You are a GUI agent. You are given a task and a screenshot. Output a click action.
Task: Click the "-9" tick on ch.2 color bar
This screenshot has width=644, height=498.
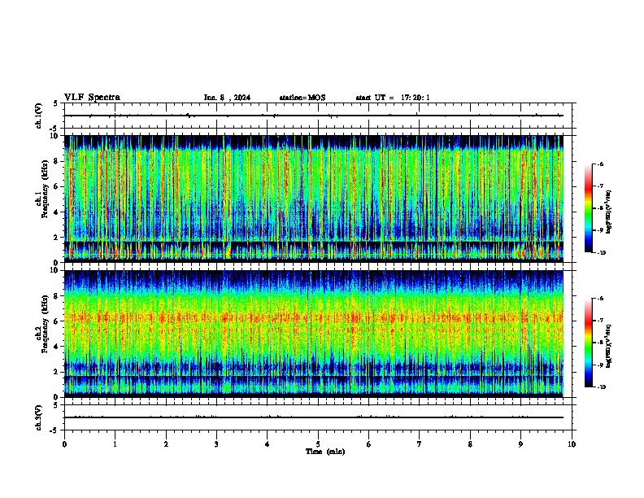click(x=600, y=365)
